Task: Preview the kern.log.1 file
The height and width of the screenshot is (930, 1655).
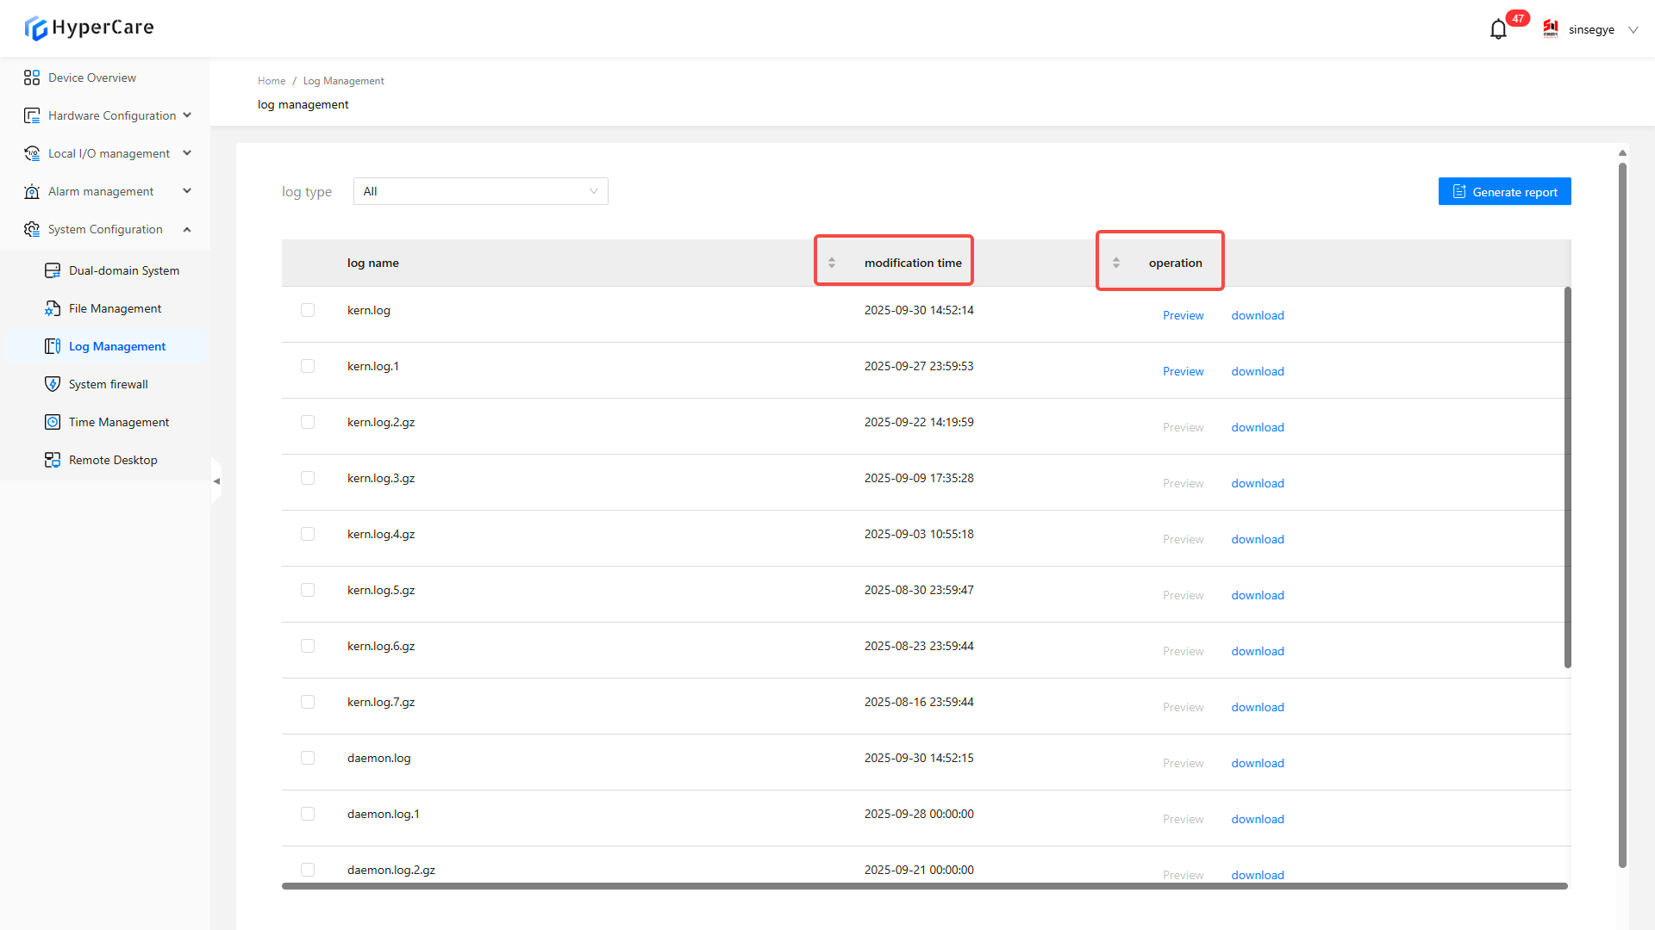Action: (1183, 371)
